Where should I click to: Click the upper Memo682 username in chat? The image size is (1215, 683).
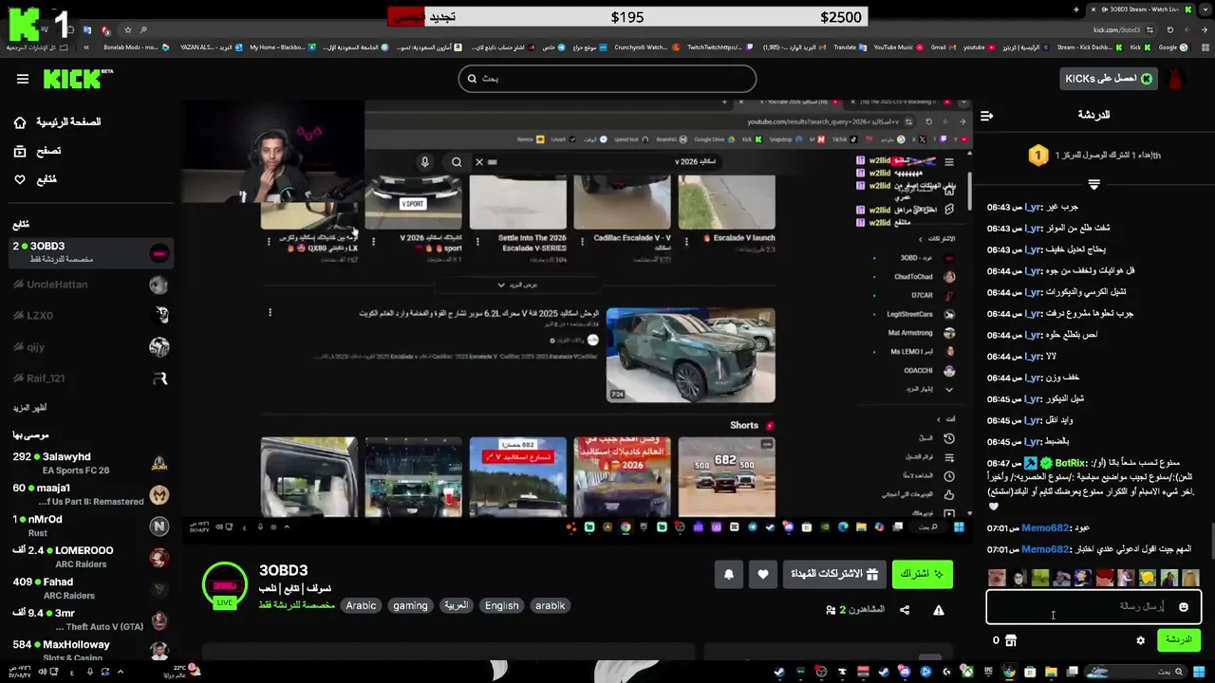pos(1045,528)
